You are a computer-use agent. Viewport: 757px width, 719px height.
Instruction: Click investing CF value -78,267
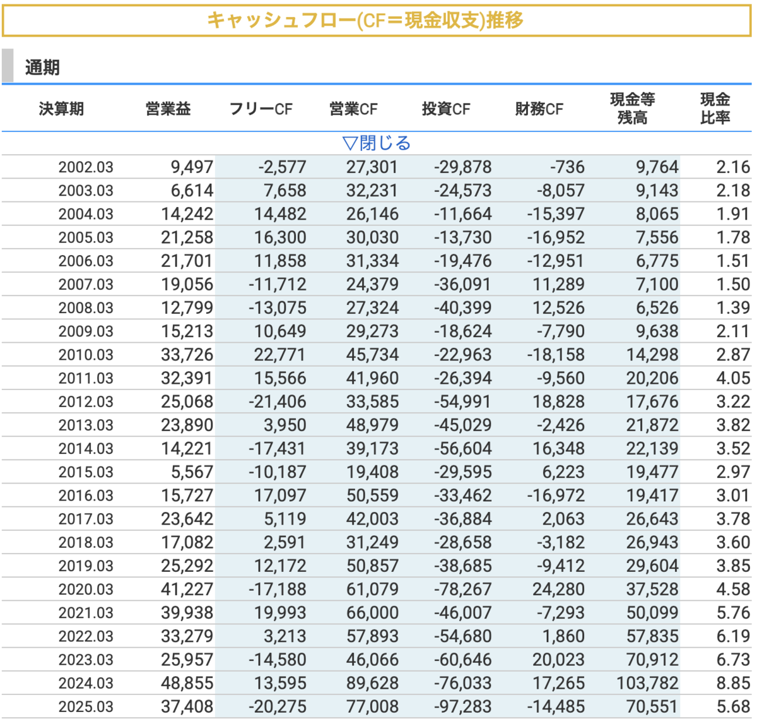[x=462, y=589]
